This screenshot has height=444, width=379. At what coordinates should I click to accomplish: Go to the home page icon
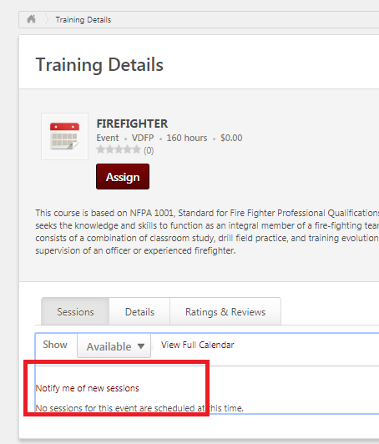pyautogui.click(x=31, y=19)
